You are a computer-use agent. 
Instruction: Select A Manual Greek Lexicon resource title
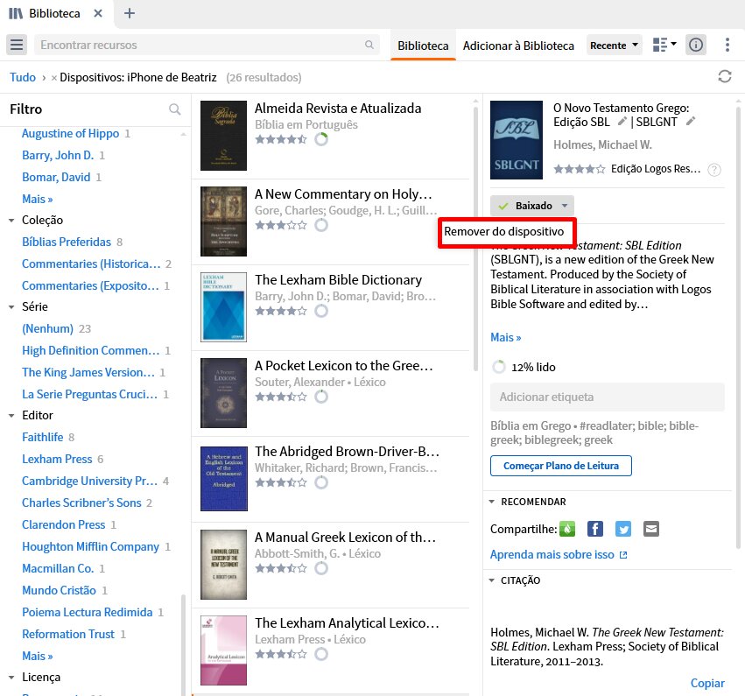click(x=345, y=538)
